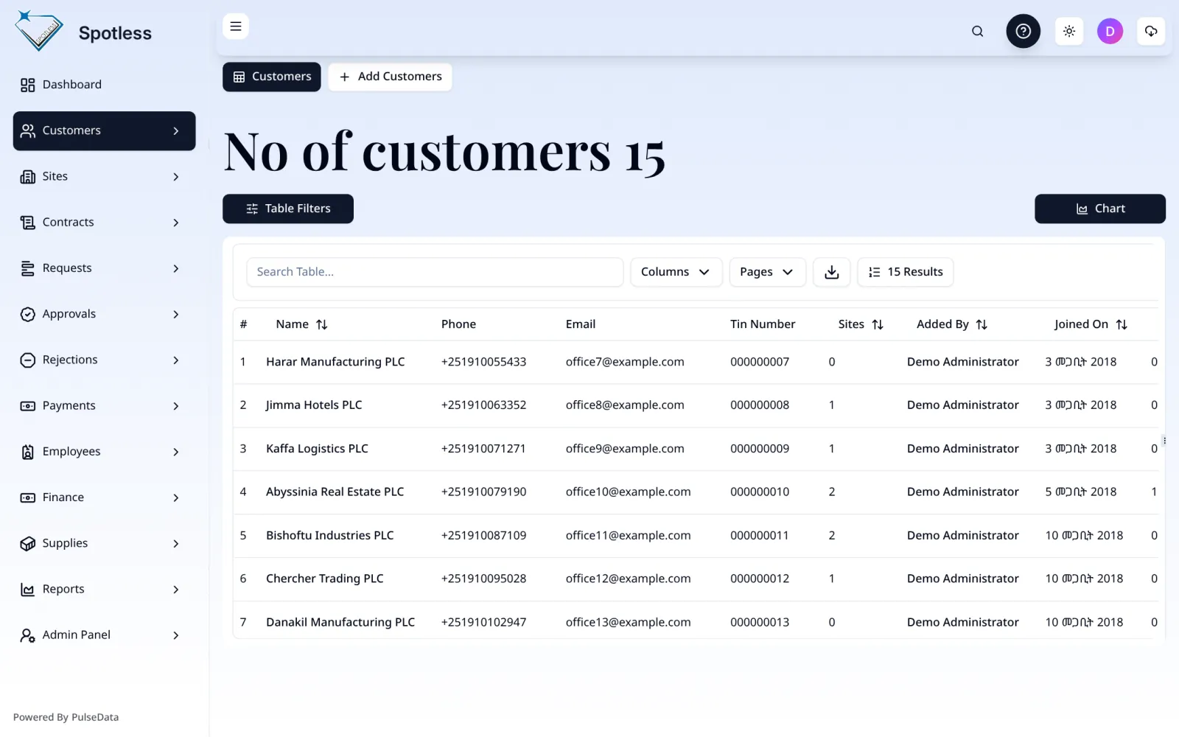The image size is (1179, 737).
Task: Open the Columns dropdown
Action: [676, 272]
